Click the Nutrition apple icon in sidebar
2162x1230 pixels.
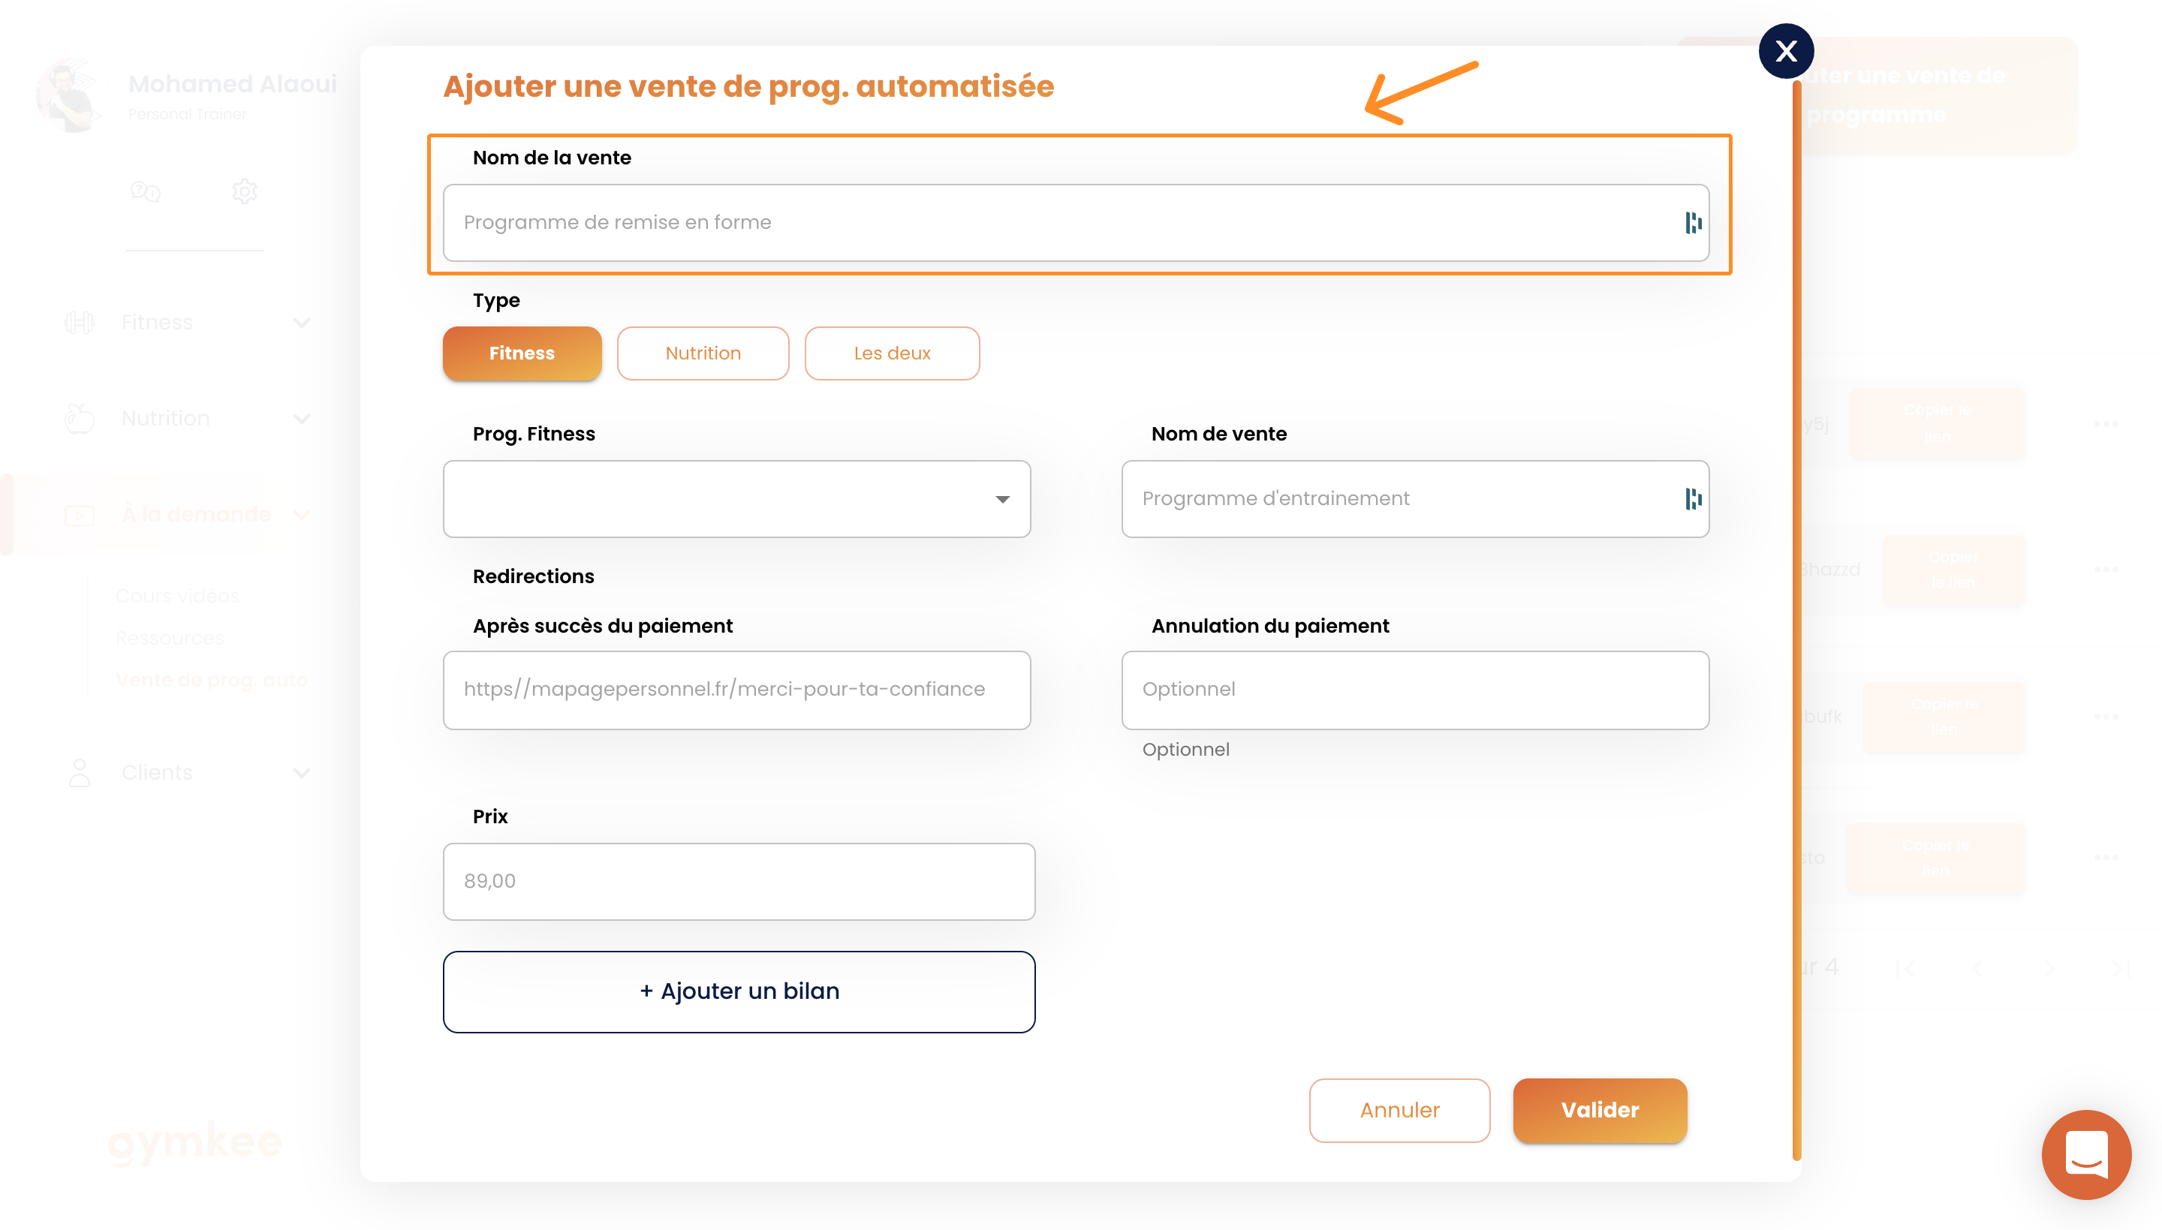pos(80,419)
